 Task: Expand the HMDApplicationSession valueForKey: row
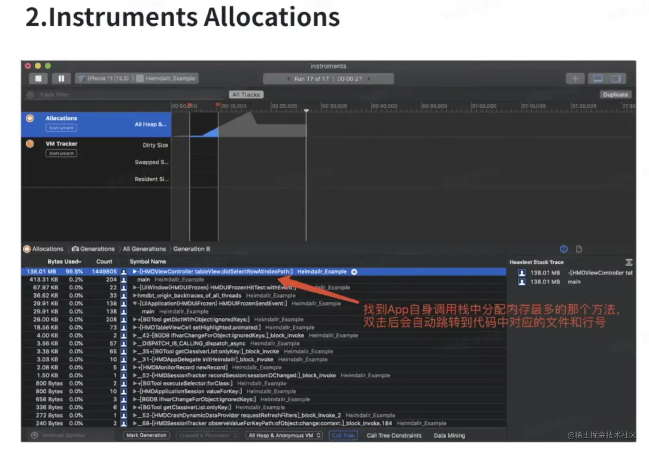coord(135,392)
